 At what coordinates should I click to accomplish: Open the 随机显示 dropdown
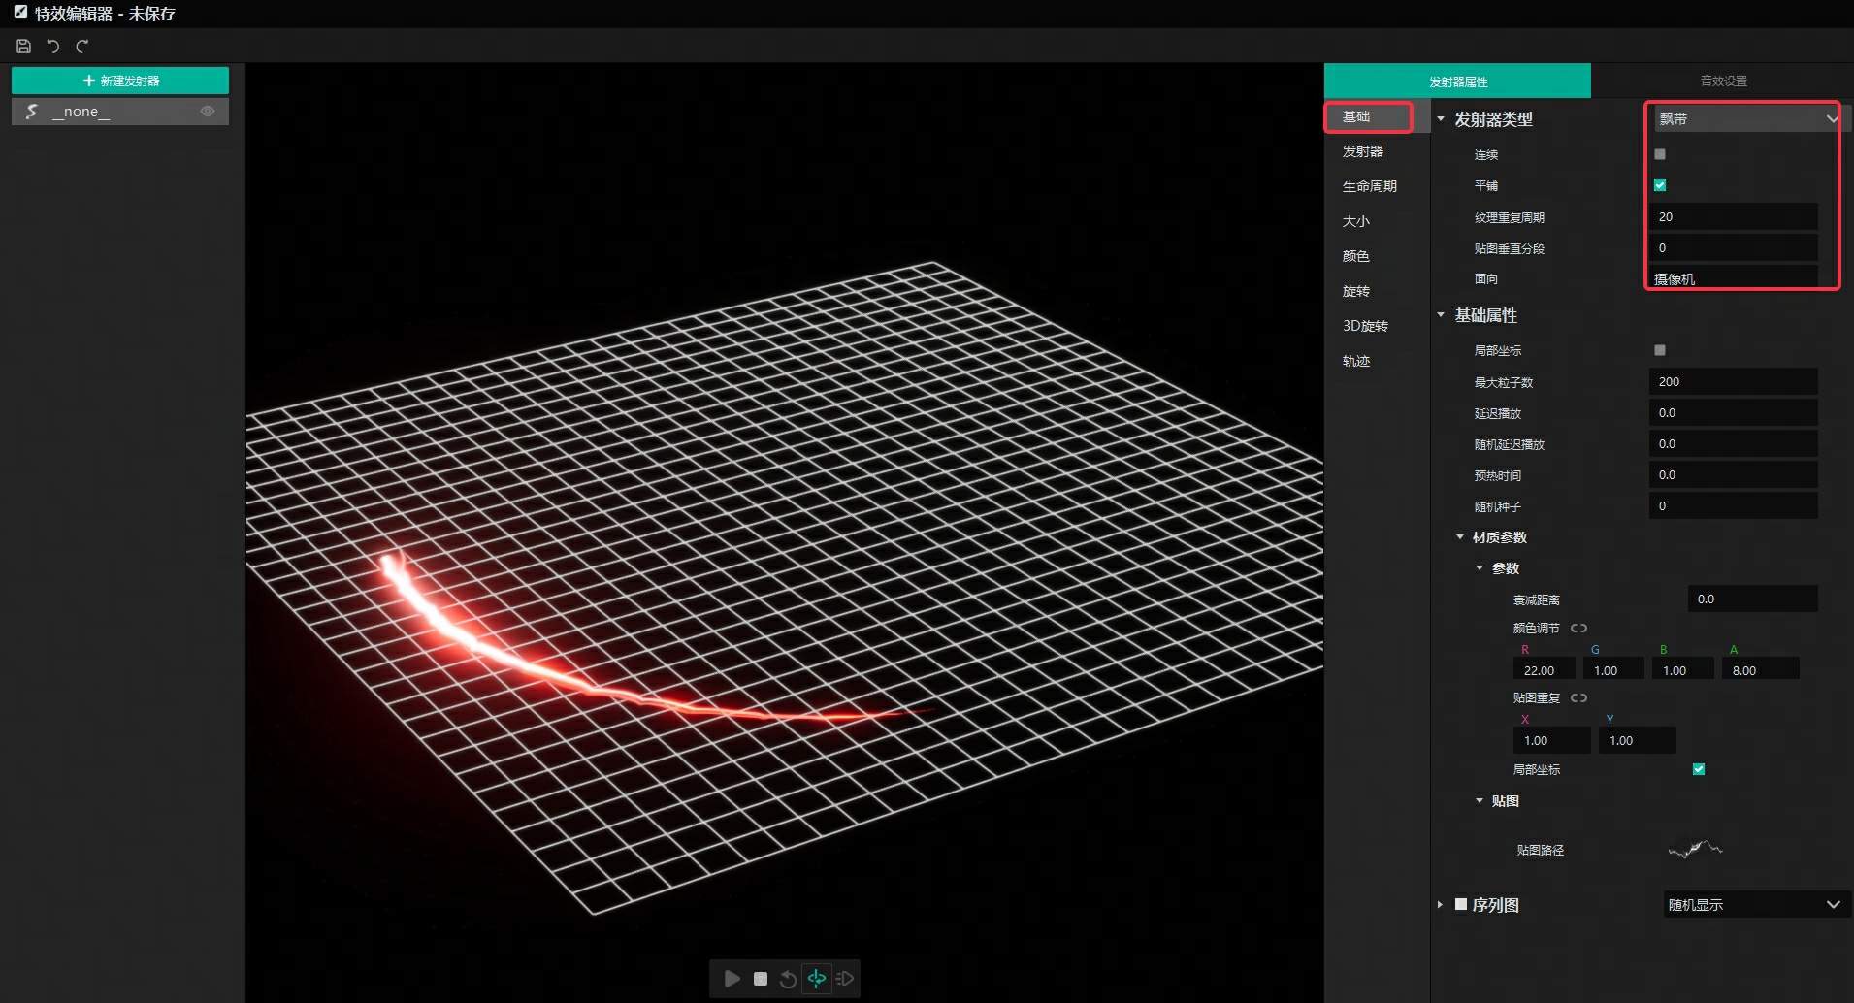pos(1755,904)
